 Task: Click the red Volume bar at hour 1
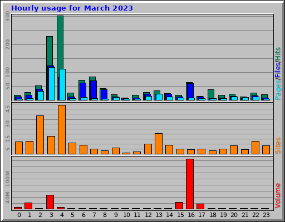pyautogui.click(x=28, y=206)
